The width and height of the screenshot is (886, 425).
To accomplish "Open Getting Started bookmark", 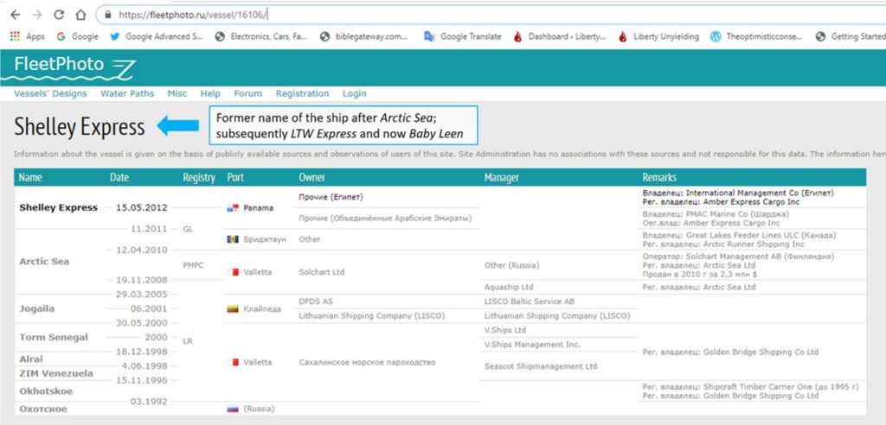I will coord(851,36).
